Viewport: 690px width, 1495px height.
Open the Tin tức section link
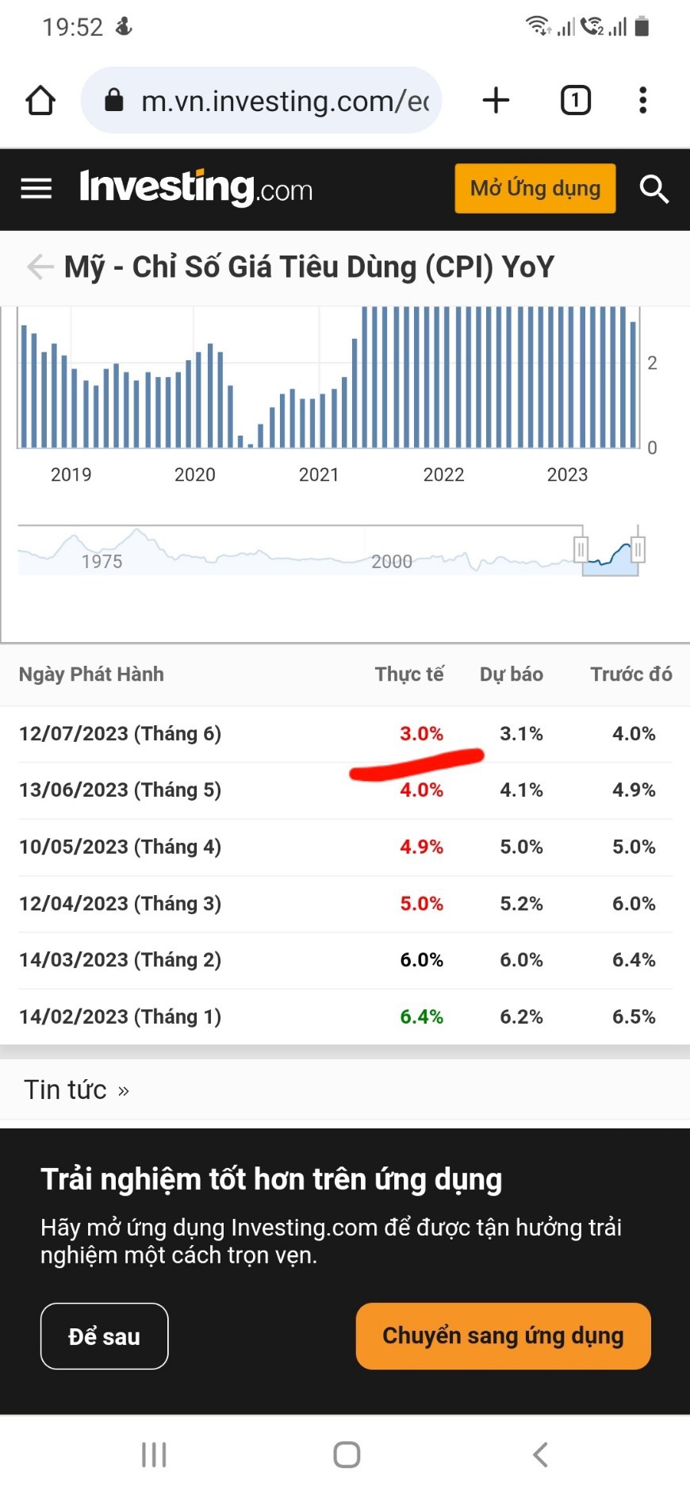click(76, 1090)
